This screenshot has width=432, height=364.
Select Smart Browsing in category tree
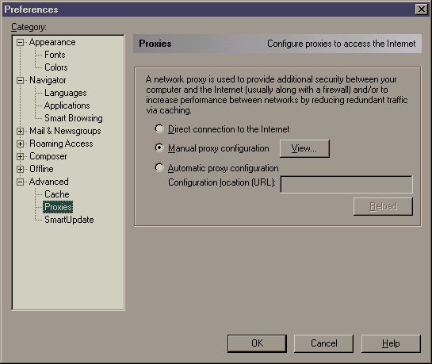pyautogui.click(x=74, y=118)
